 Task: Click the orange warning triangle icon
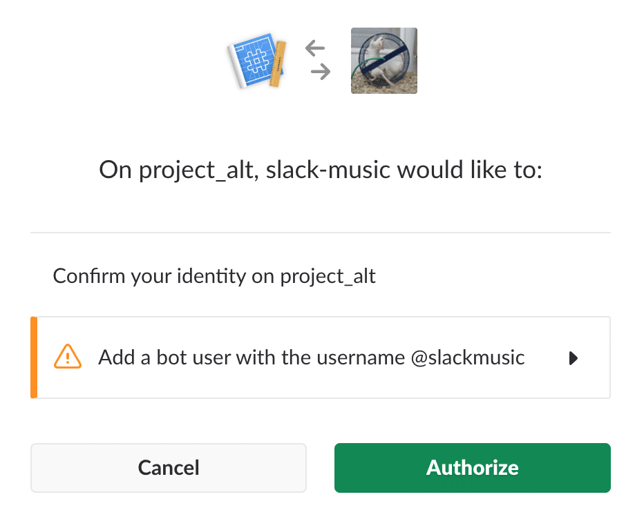68,357
